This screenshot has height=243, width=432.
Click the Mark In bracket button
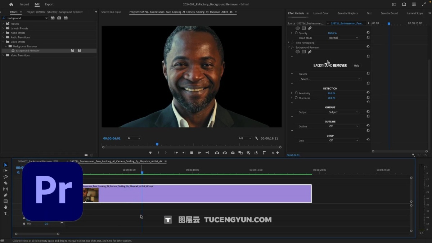tap(159, 153)
